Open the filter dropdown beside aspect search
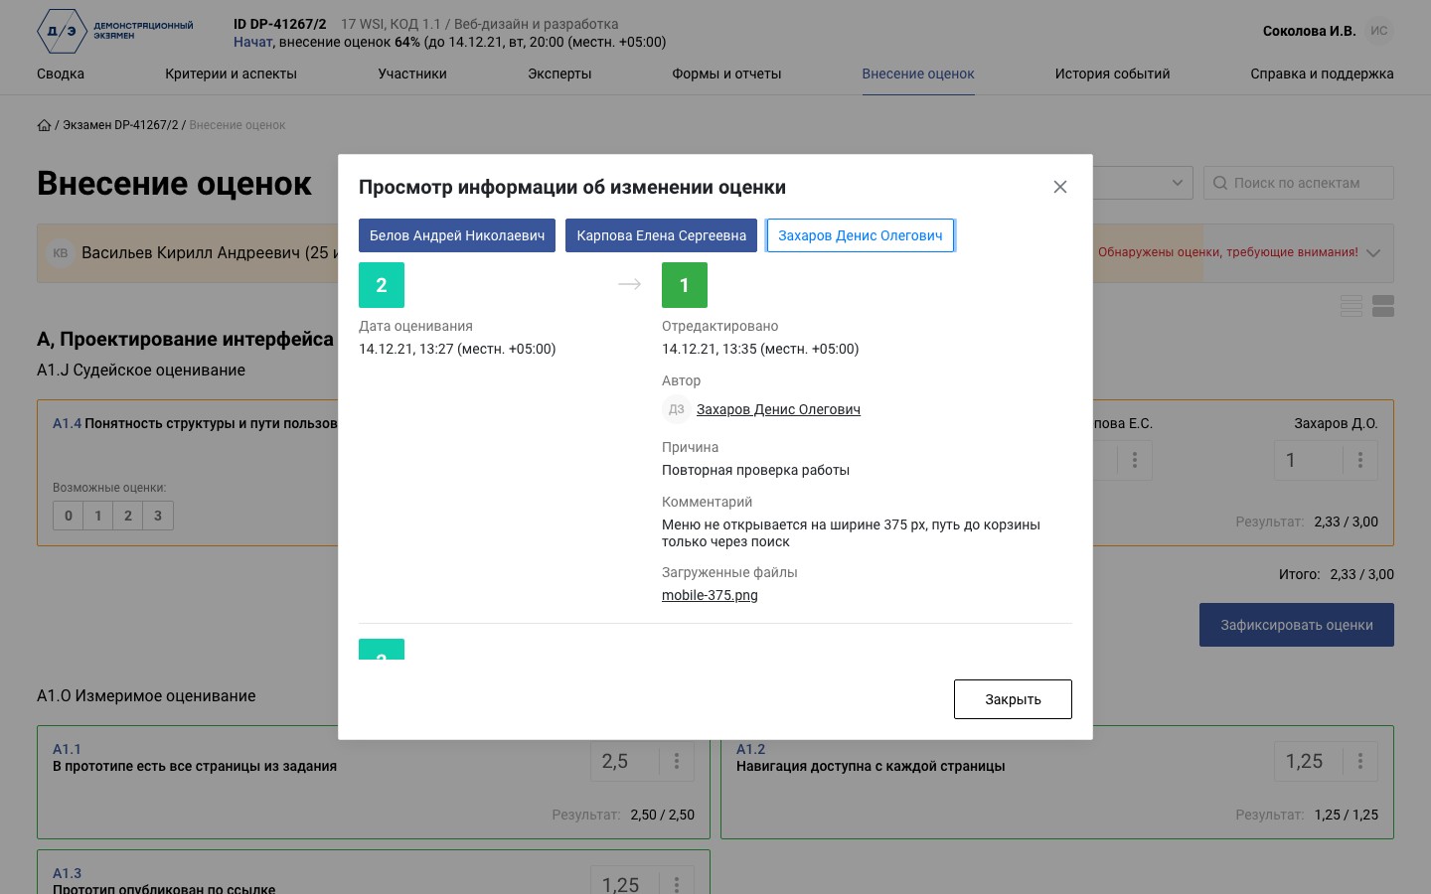This screenshot has width=1431, height=894. coord(1142,183)
